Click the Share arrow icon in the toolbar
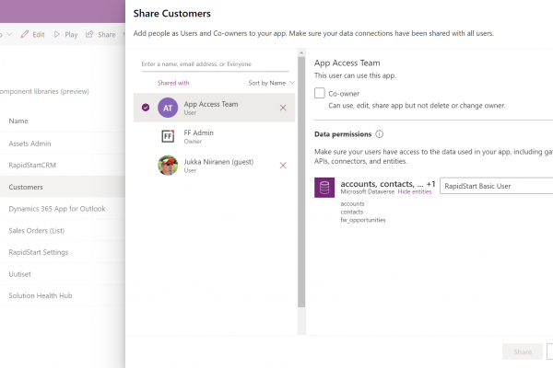 [x=89, y=34]
